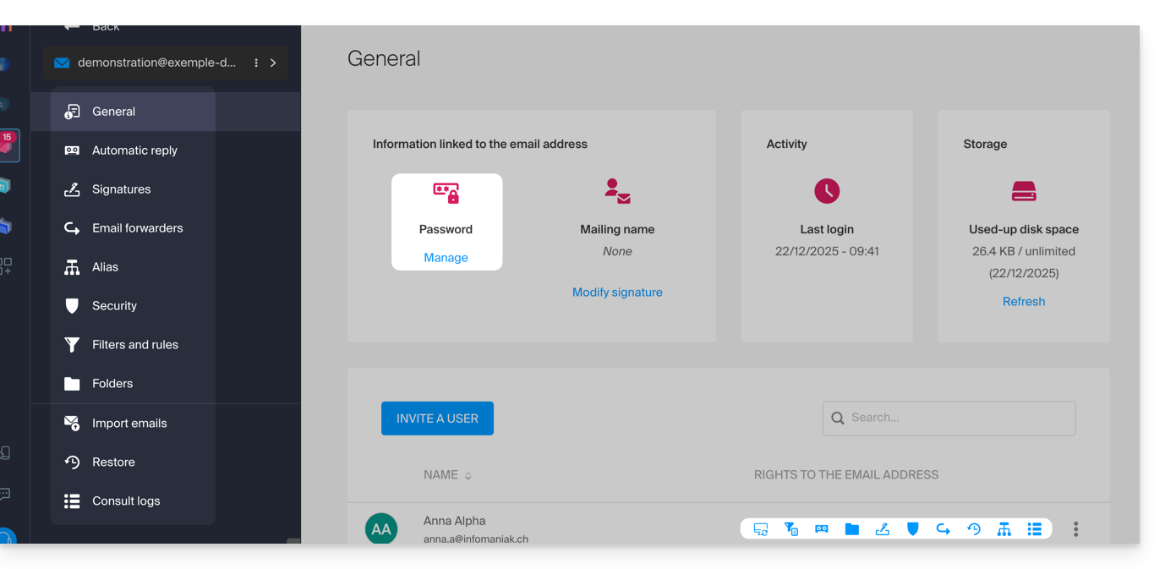Click the restore history icon in Anna Alpha's row
1165x569 pixels.
click(974, 529)
